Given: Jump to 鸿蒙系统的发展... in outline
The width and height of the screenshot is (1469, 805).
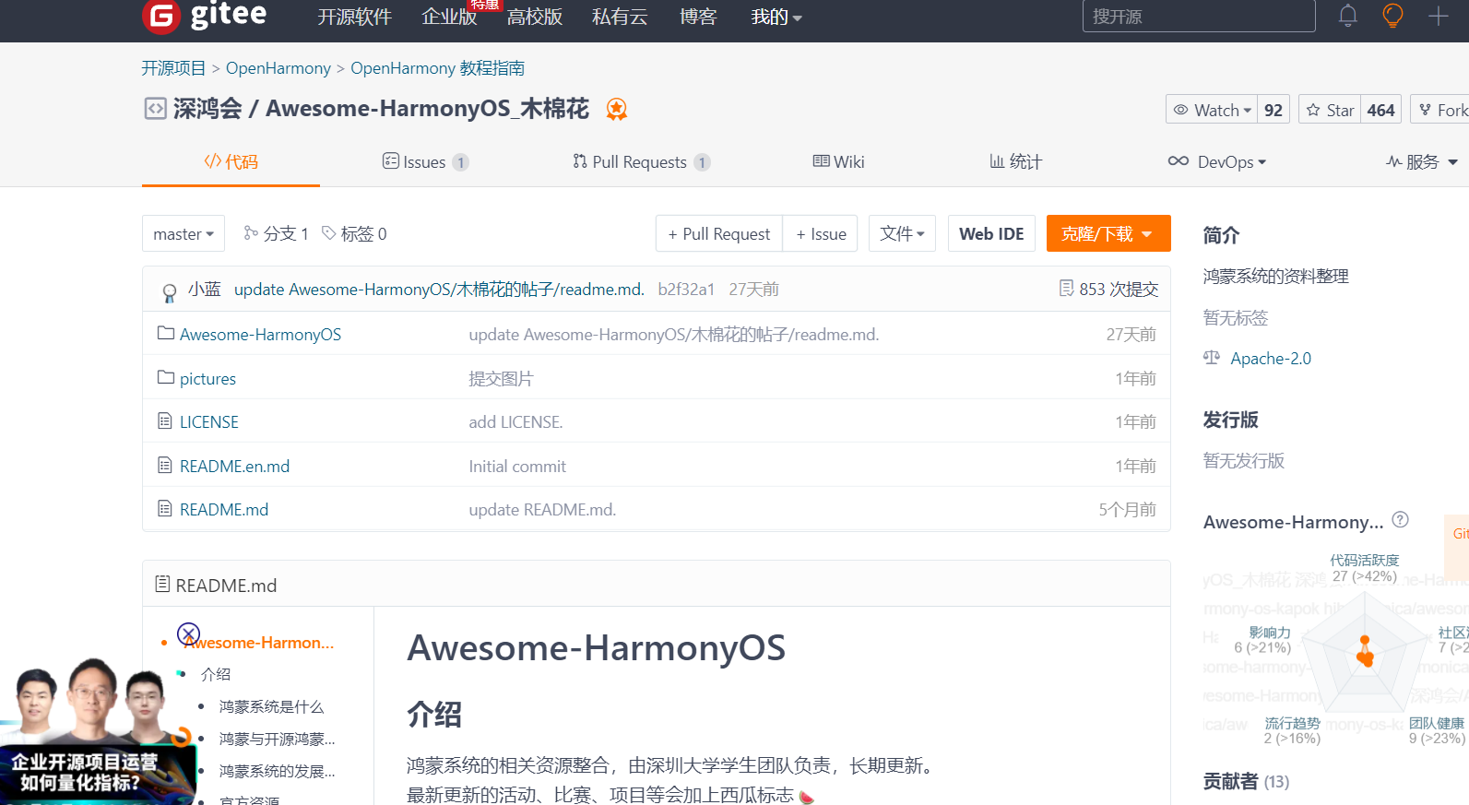Looking at the screenshot, I should point(278,772).
